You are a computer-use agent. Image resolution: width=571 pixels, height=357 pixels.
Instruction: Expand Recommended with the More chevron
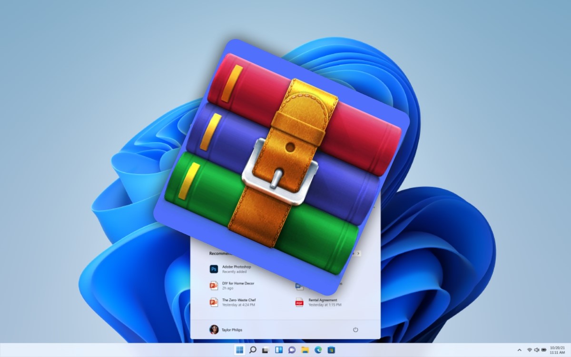tap(358, 254)
